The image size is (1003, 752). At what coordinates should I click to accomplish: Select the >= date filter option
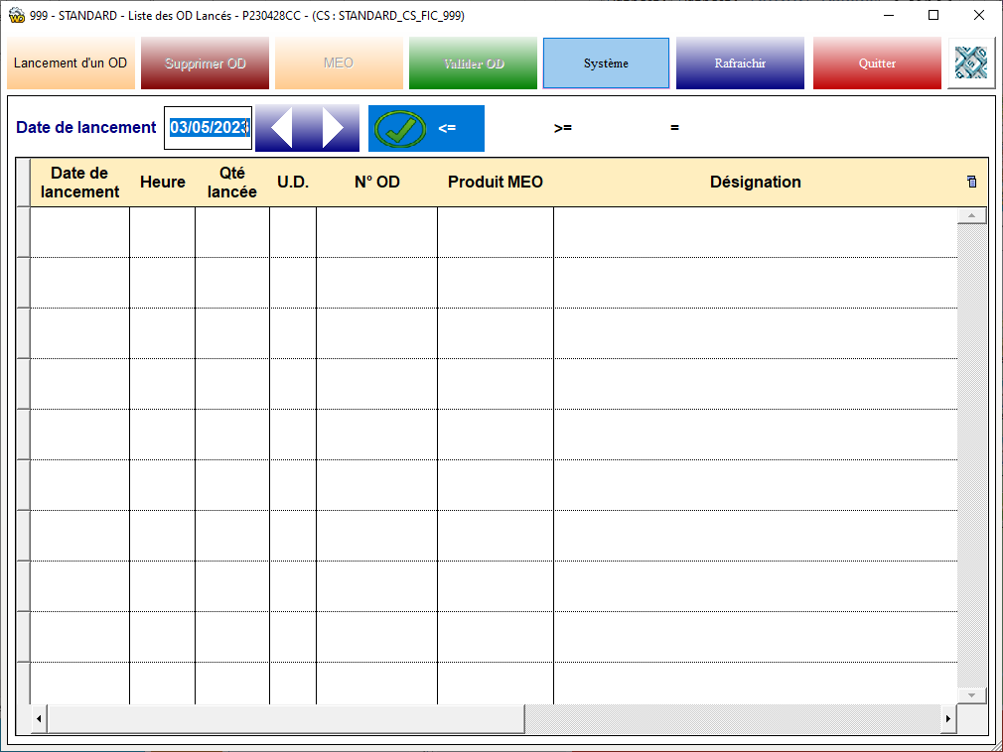[x=563, y=128]
